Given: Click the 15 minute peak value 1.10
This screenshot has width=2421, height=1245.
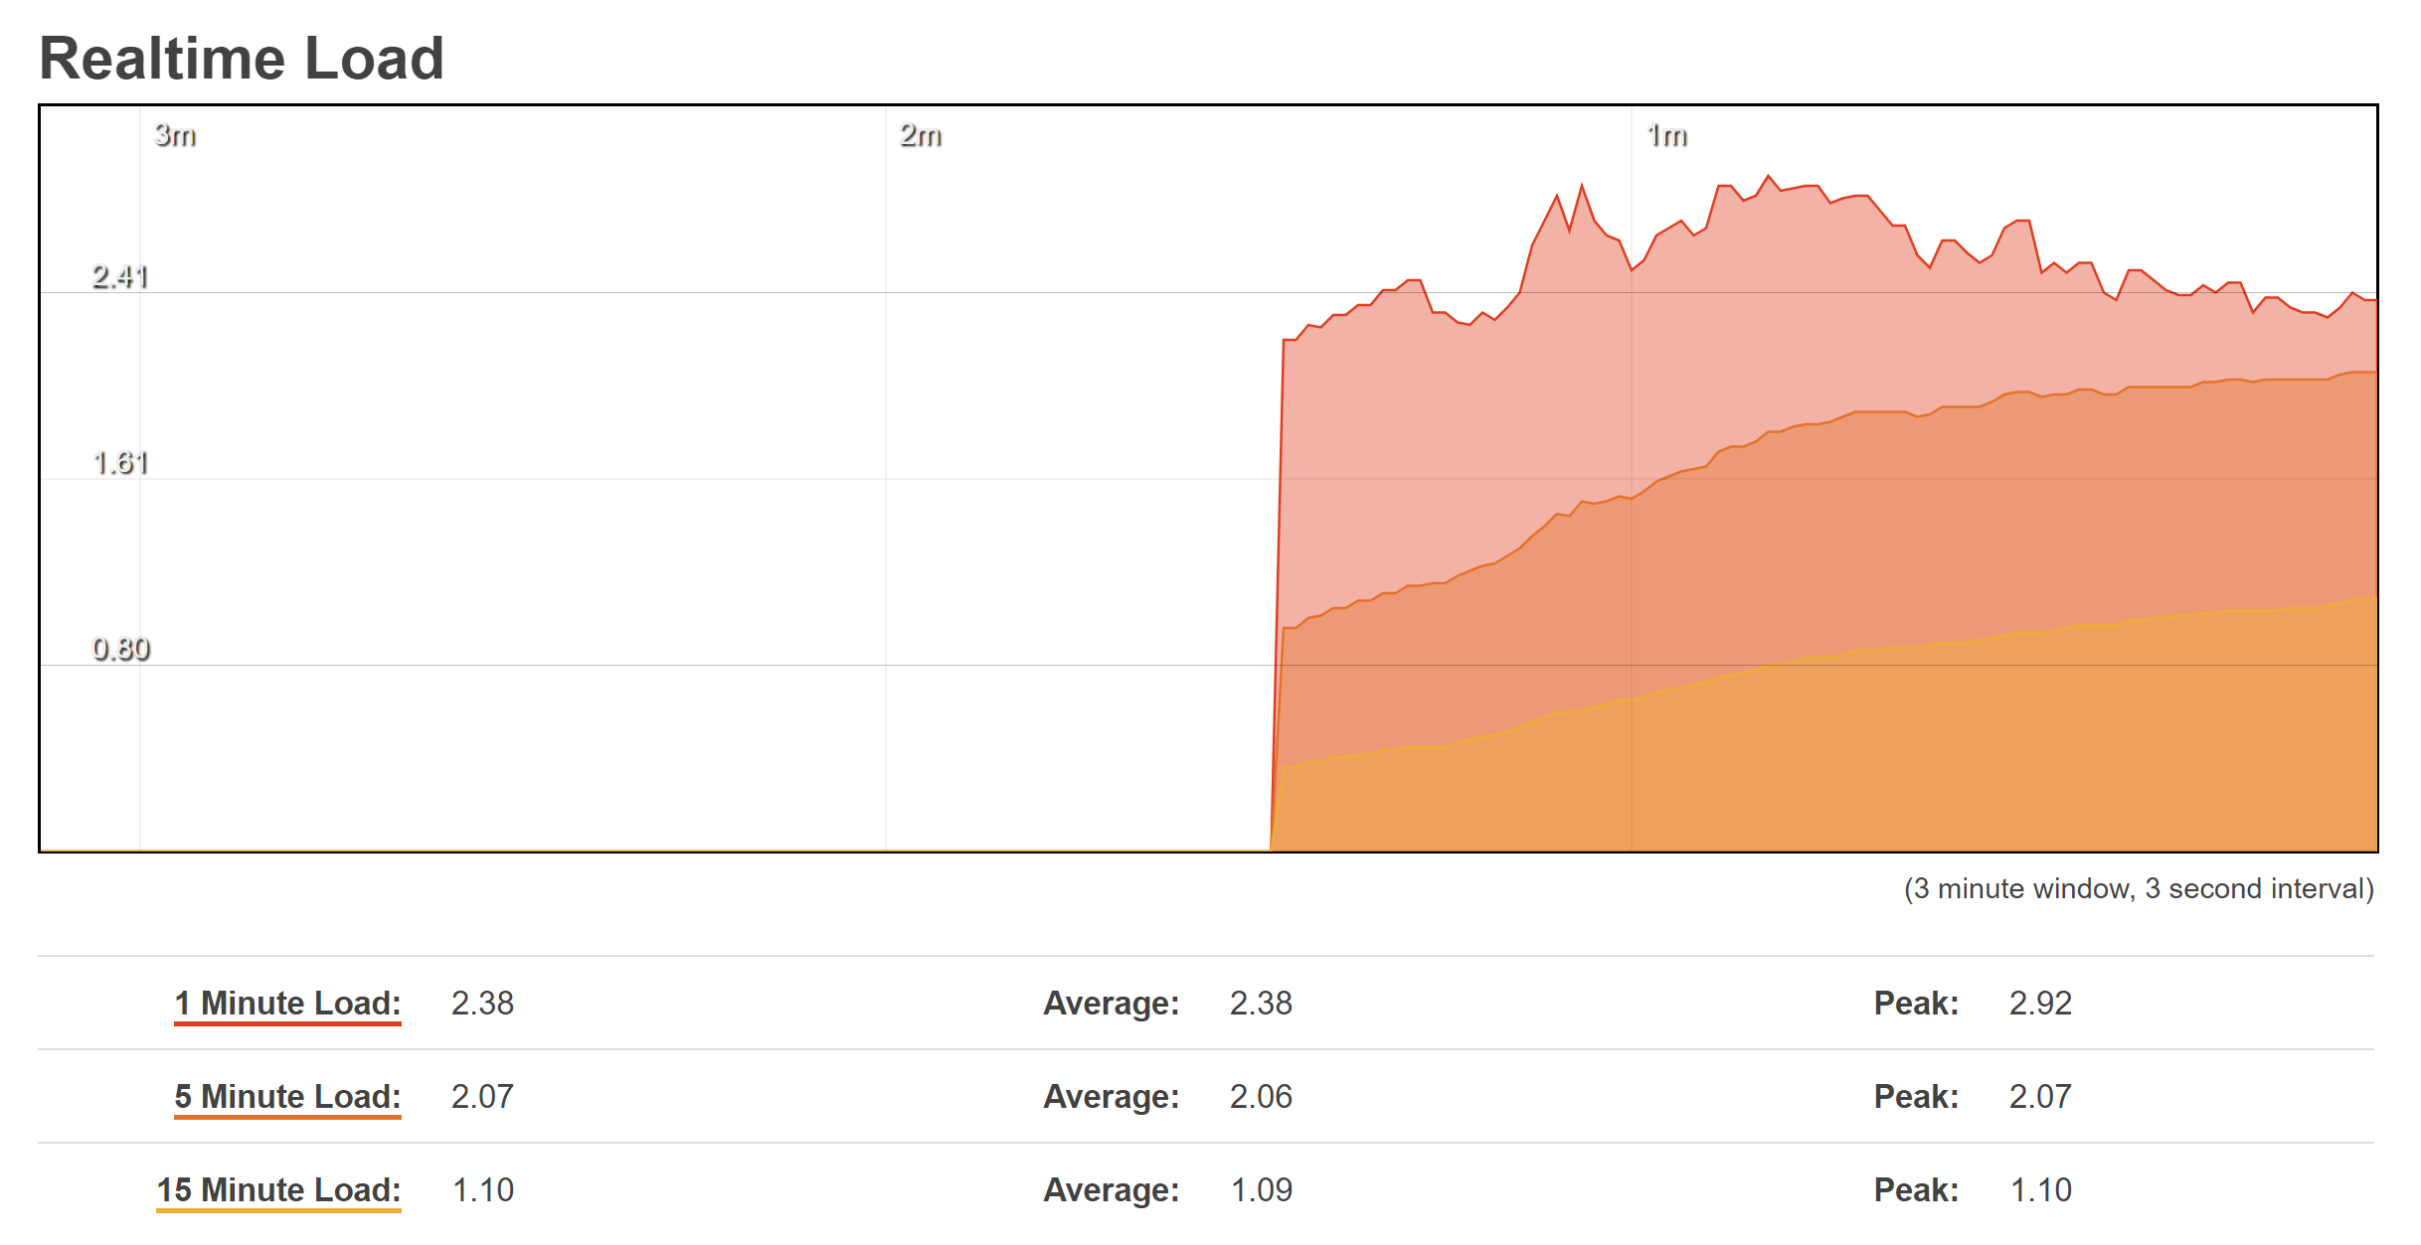Looking at the screenshot, I should coord(2040,1189).
